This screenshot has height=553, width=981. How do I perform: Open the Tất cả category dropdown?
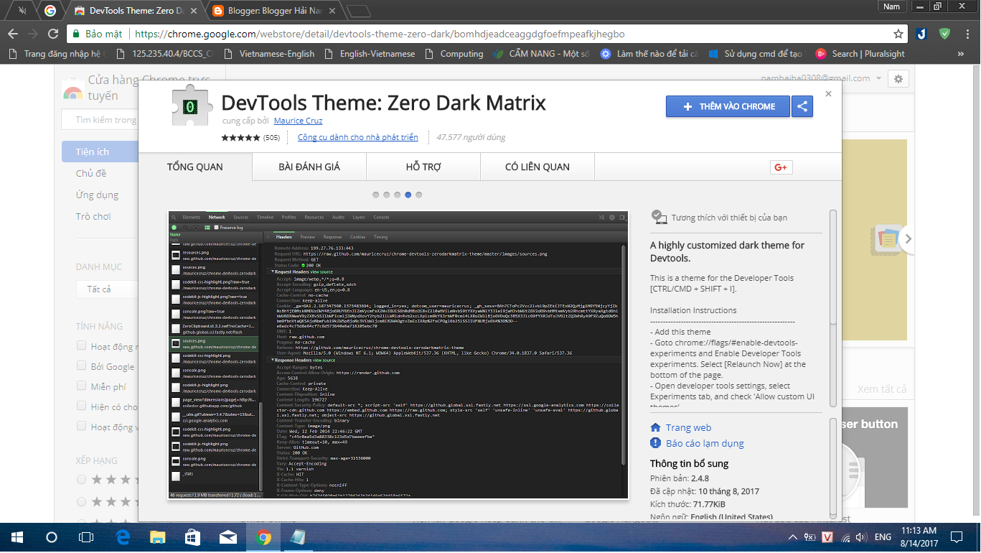108,289
